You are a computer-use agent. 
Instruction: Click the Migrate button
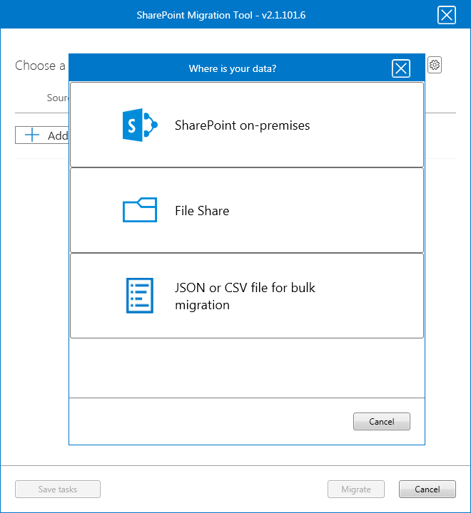[356, 489]
